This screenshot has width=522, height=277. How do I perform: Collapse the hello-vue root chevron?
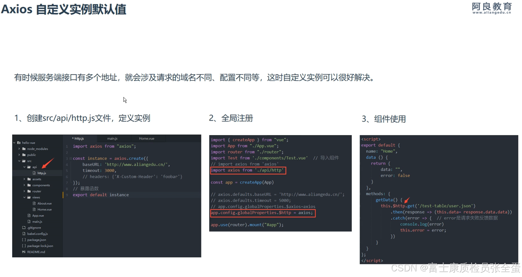pyautogui.click(x=14, y=143)
